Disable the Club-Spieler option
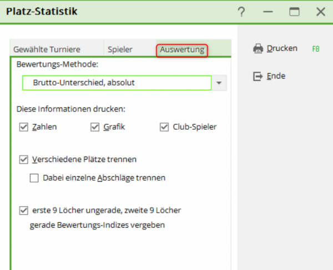Viewport: 333px width, 270px height. click(x=164, y=127)
